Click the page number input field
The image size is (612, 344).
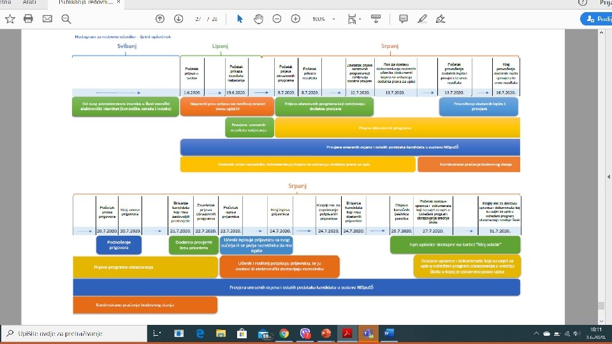tap(198, 18)
